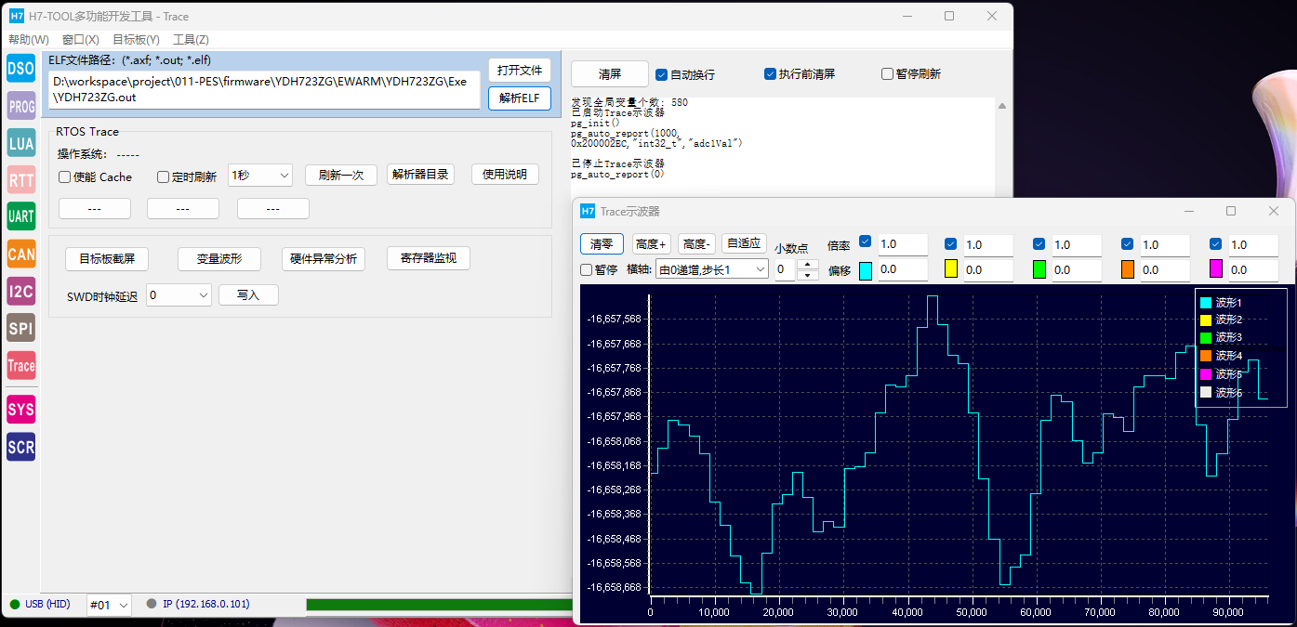Viewport: 1297px width, 627px height.
Task: Click the SPI sidebar icon
Action: tap(20, 327)
